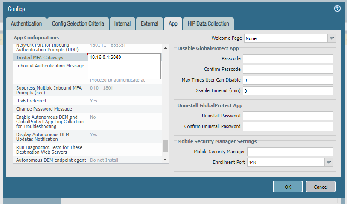Click the Cancel button
This screenshot has width=347, height=204.
pos(321,187)
